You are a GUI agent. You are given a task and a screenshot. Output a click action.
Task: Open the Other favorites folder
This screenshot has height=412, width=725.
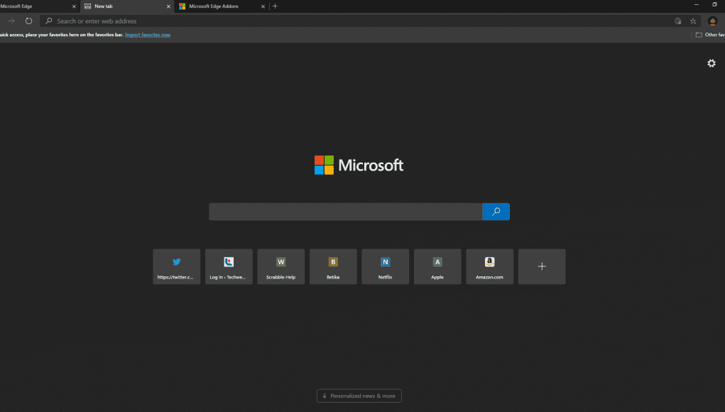711,35
